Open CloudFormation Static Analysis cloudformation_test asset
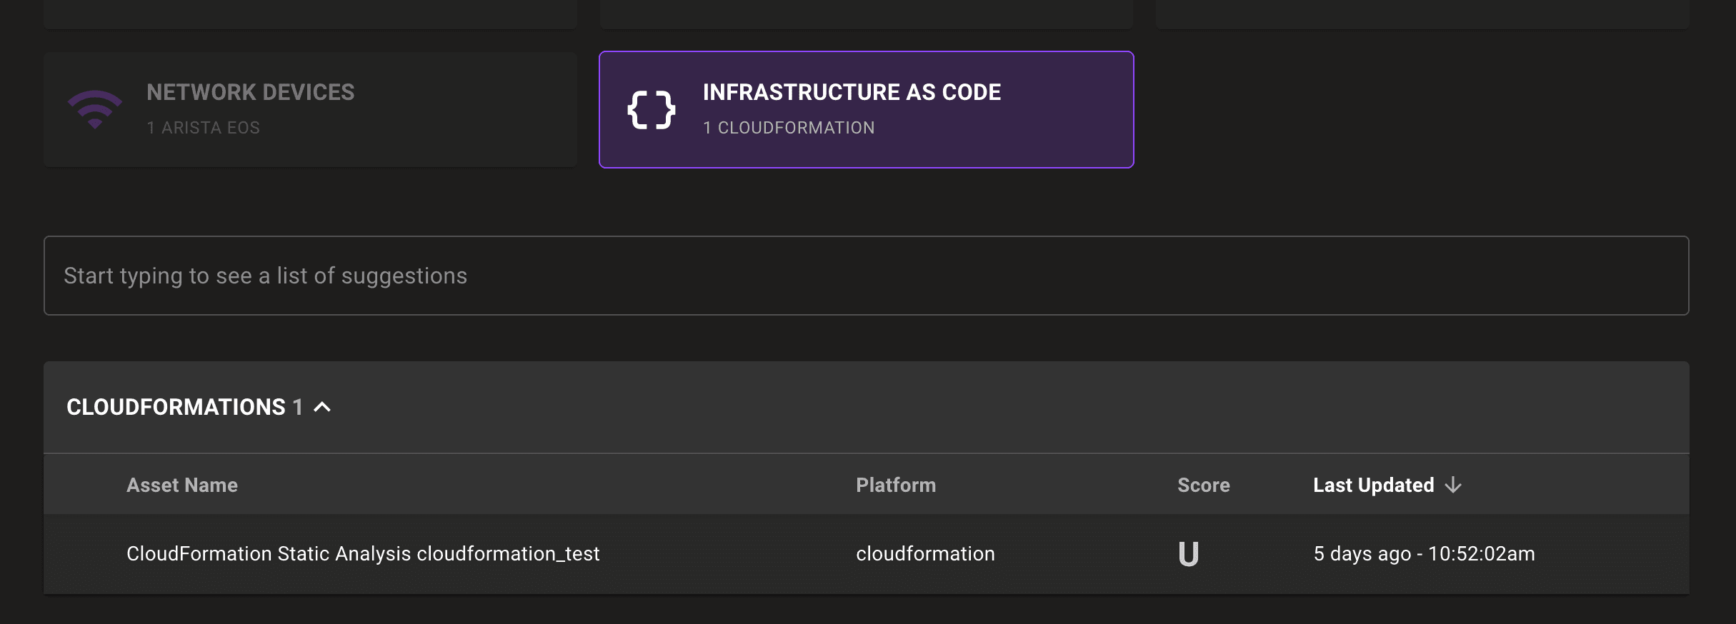Viewport: 1736px width, 624px height. coord(363,554)
